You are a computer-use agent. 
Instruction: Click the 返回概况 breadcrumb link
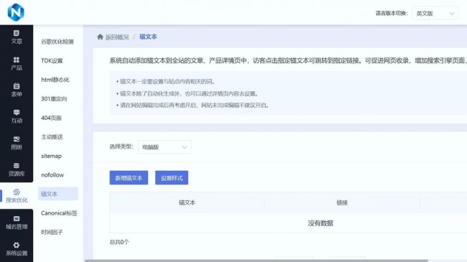(117, 37)
